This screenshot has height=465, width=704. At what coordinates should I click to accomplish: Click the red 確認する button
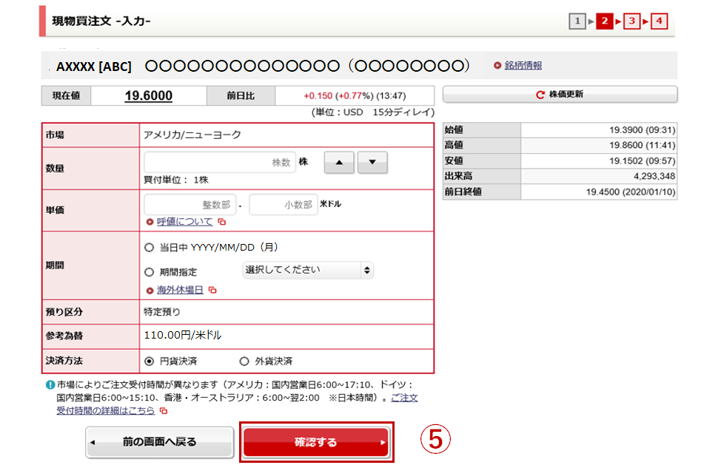coord(316,442)
